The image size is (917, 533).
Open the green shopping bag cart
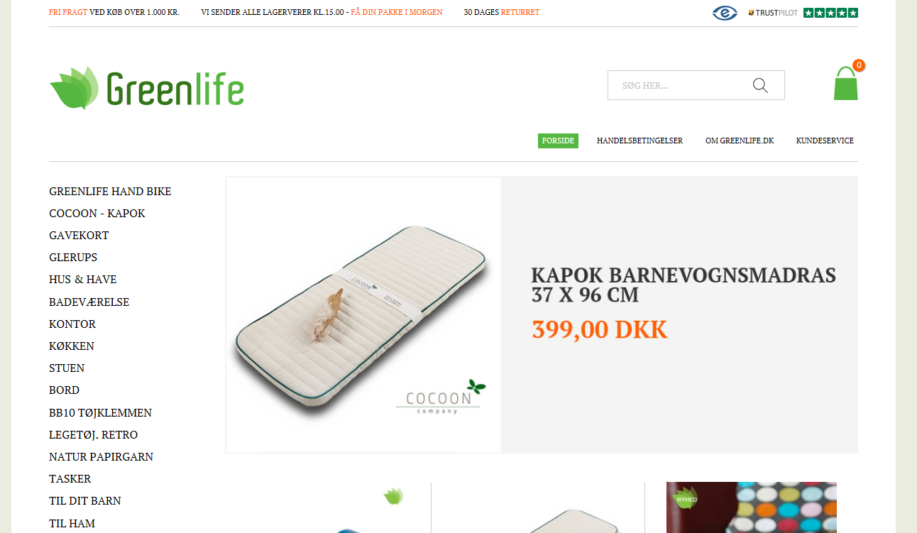point(845,83)
